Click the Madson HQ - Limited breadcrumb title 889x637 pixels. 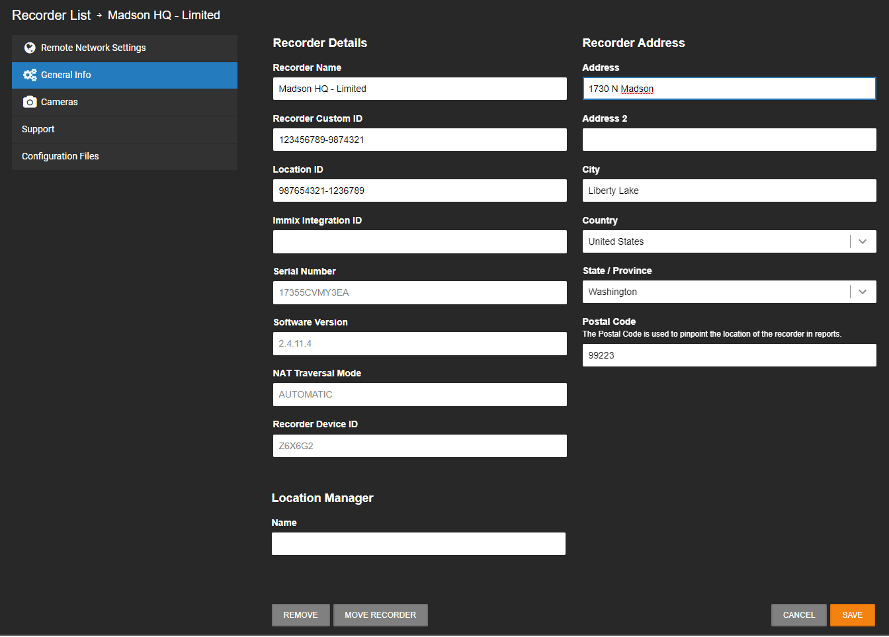[x=164, y=15]
